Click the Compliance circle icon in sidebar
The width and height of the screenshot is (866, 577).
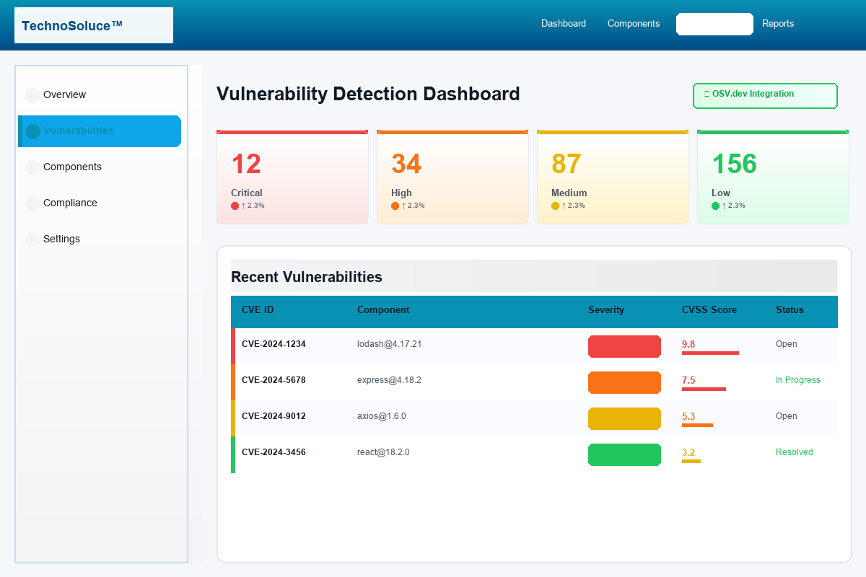pos(33,203)
